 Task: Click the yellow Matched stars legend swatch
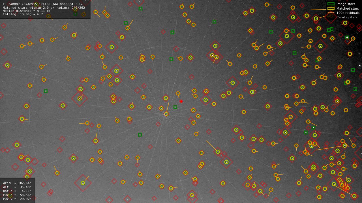click(331, 8)
